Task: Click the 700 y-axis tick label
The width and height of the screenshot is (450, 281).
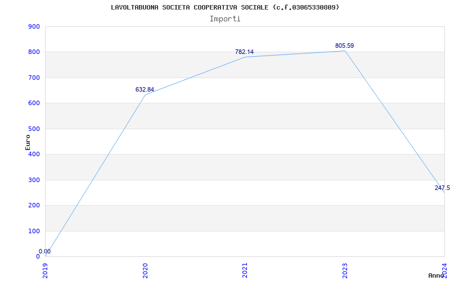Action: click(34, 78)
